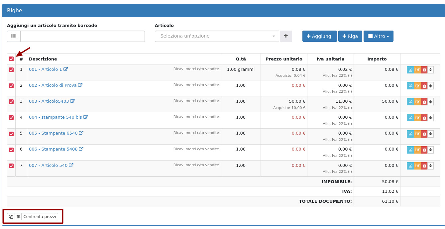Image resolution: width=445 pixels, height=229 pixels.
Task: Duplicate selected rows using the copy icon
Action: (x=11, y=217)
